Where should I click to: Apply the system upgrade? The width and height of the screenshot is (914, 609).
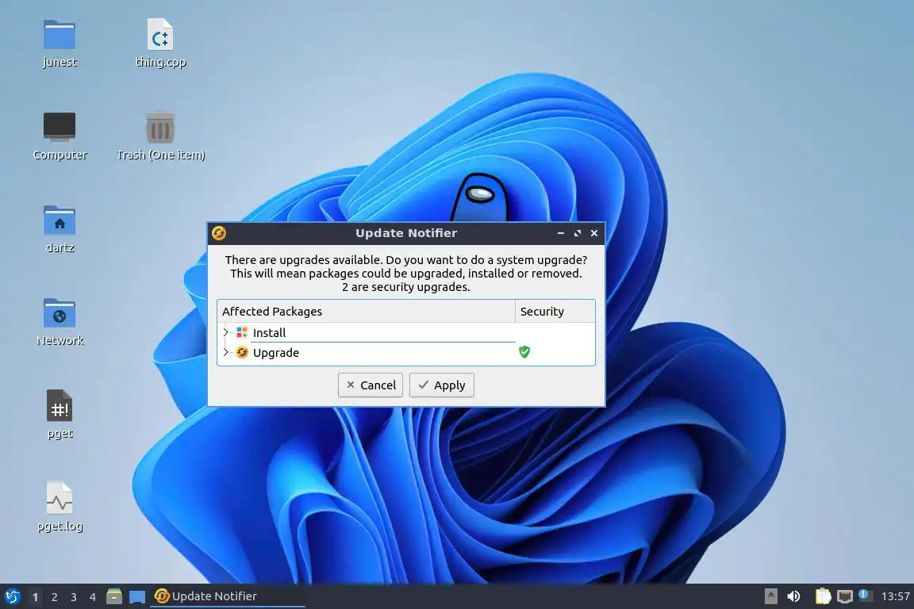pos(442,385)
